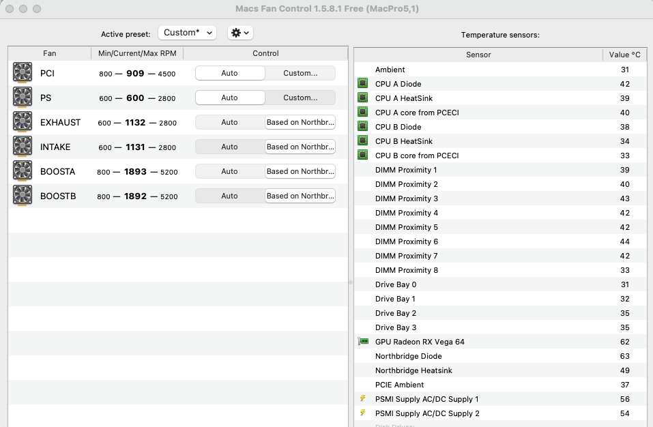Screen dimensions: 653x427
Task: Click the BOOSTB current RPM value 1892
Action: [x=135, y=196]
